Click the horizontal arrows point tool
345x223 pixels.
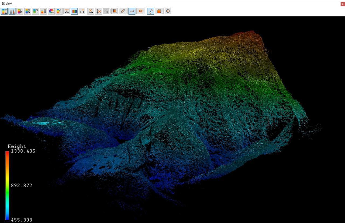pos(82,11)
